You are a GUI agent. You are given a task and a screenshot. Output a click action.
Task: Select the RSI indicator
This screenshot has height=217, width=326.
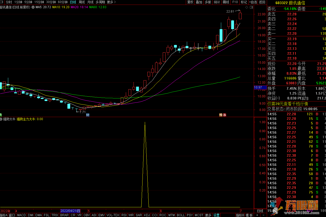[x=124, y=215]
